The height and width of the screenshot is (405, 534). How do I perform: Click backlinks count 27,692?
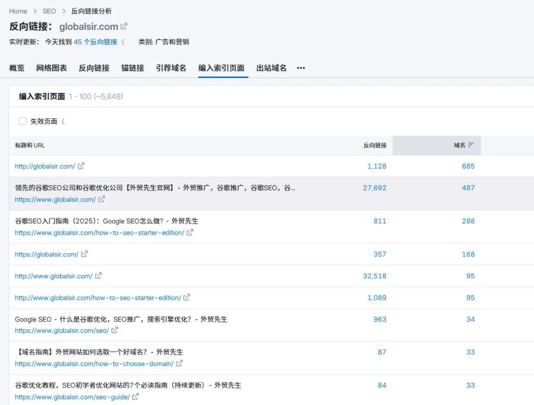374,188
